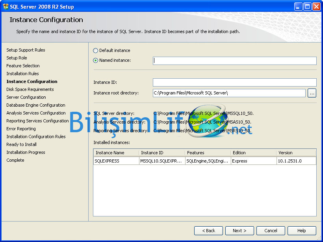Click the SQL Server Setup title bar icon
The image size is (323, 242).
click(6, 7)
